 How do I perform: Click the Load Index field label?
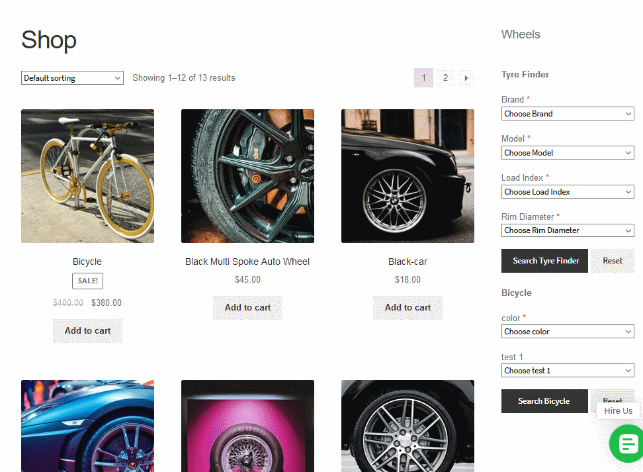point(523,177)
